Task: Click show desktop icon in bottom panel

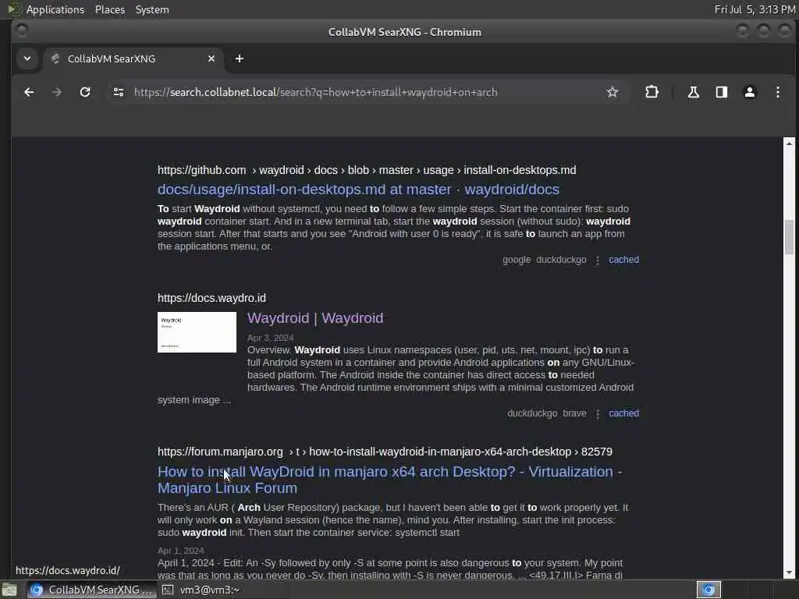Action: click(9, 590)
